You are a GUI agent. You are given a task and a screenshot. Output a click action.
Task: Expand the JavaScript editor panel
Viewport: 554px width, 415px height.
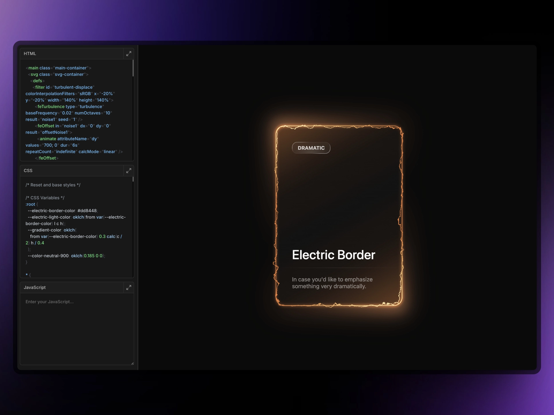tap(129, 287)
